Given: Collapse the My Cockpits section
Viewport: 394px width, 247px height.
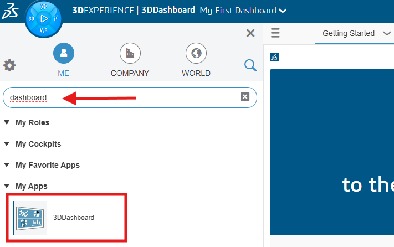Looking at the screenshot, I should pyautogui.click(x=7, y=144).
